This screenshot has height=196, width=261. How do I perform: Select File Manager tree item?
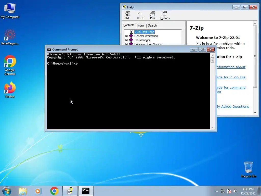(142, 40)
